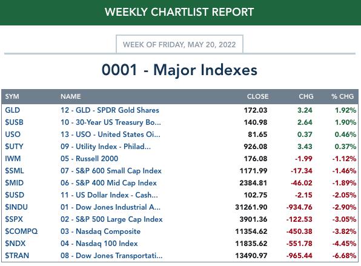Screen dimensions: 361x266
Task: Click 'Week of Friday, May 20, 2022' box
Action: click(x=179, y=44)
